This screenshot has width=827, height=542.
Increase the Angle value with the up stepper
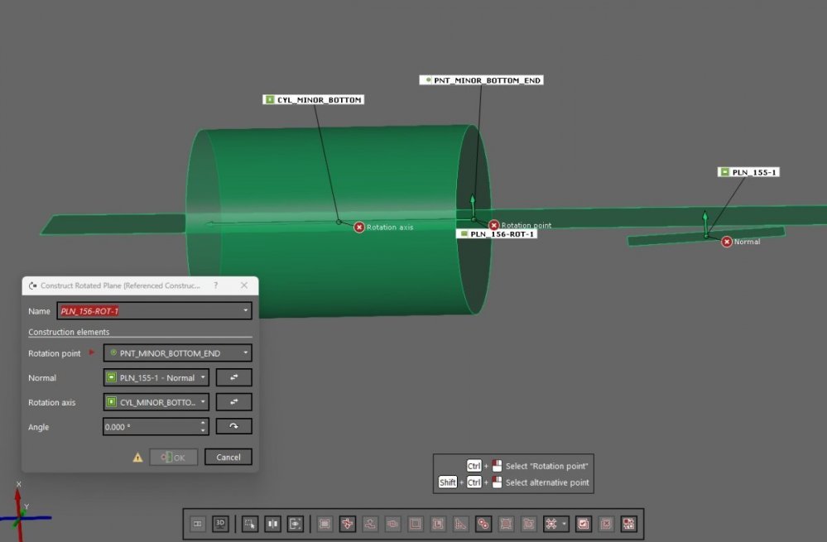[203, 423]
